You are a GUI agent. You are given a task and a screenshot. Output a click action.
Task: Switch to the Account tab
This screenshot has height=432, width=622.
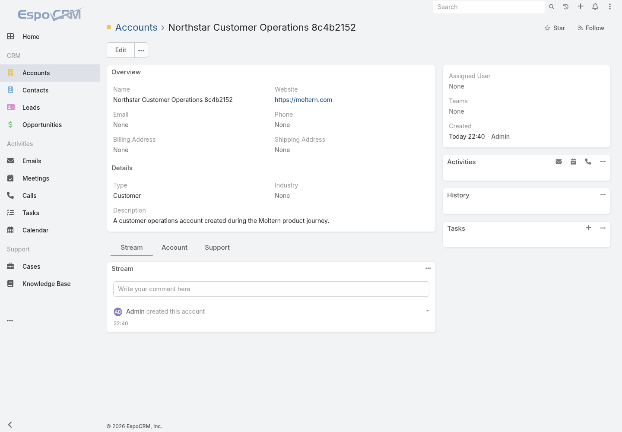pyautogui.click(x=175, y=248)
